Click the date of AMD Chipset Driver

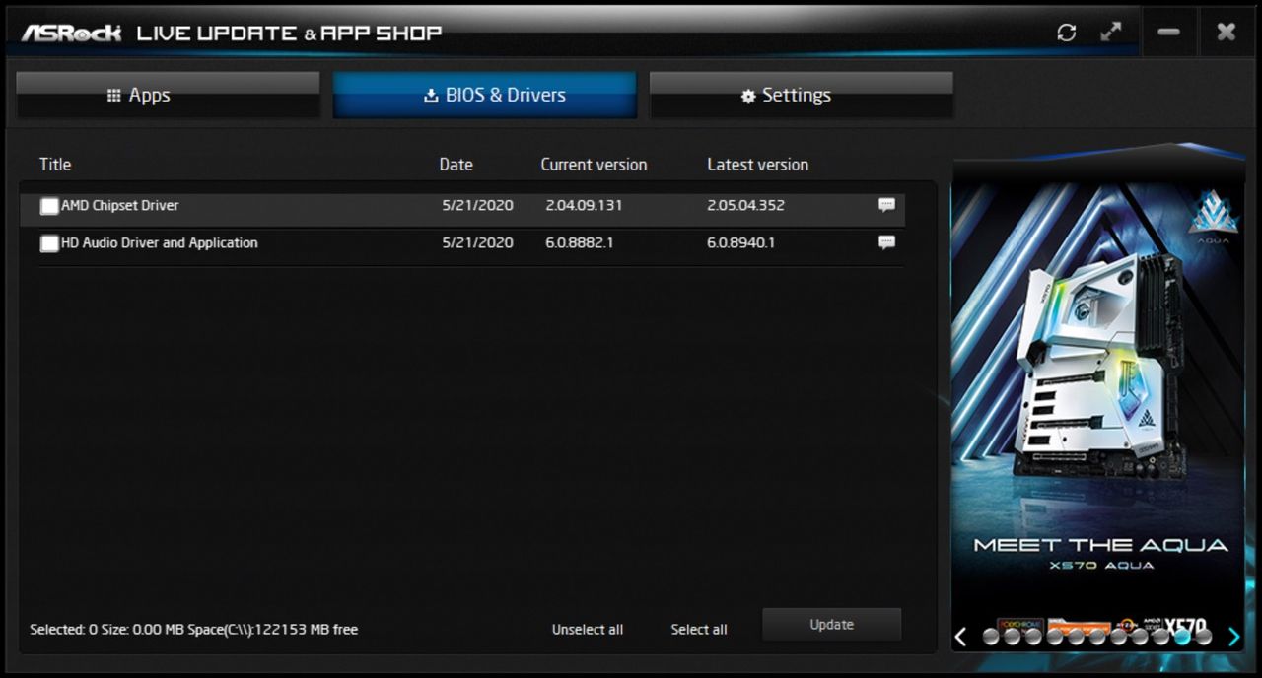pos(477,206)
